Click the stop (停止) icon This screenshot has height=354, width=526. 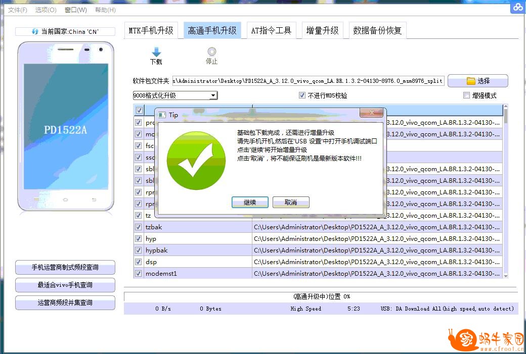click(x=212, y=52)
